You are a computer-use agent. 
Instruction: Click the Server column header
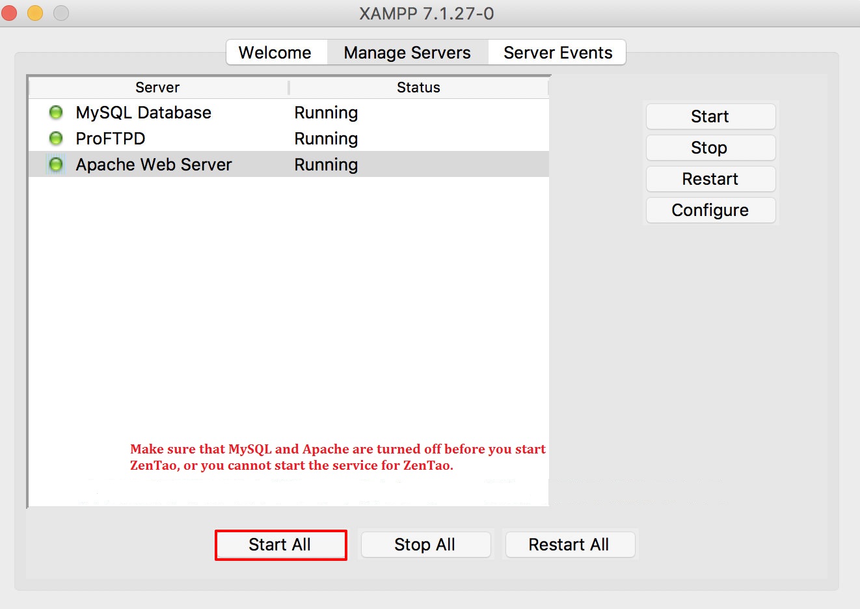157,87
